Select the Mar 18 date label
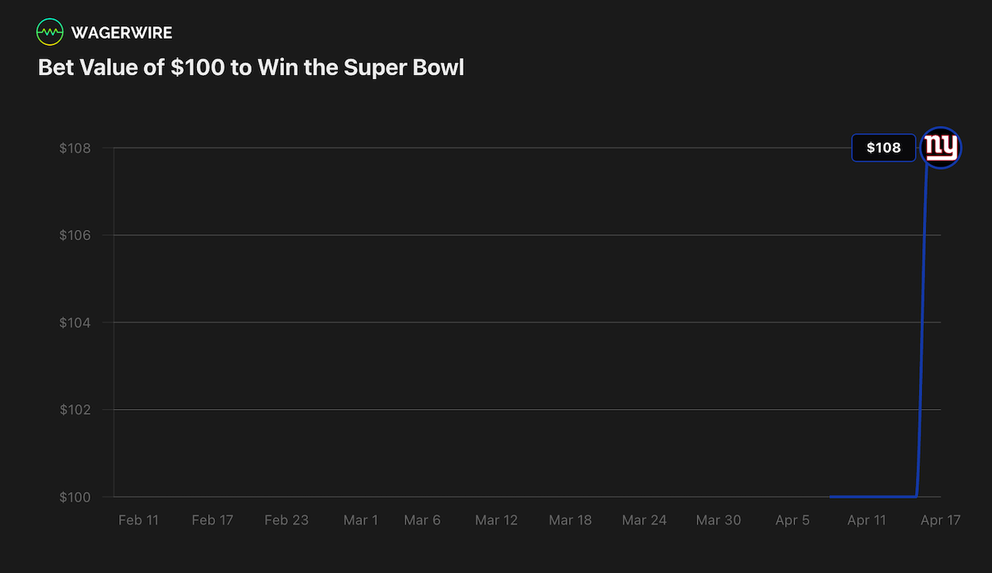Viewport: 992px width, 573px height. (570, 521)
